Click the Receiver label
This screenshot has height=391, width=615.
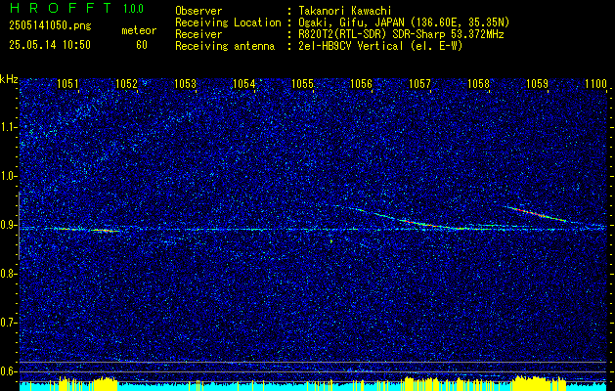click(198, 34)
